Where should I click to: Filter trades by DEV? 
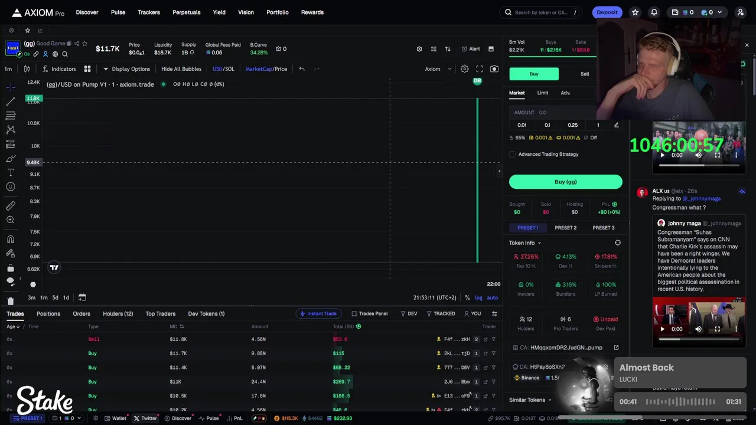[x=409, y=314]
